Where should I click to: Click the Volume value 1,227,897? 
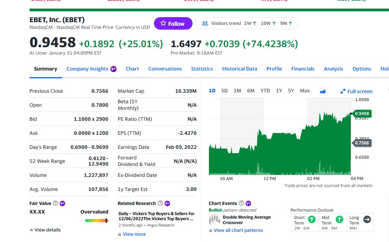coord(96,175)
